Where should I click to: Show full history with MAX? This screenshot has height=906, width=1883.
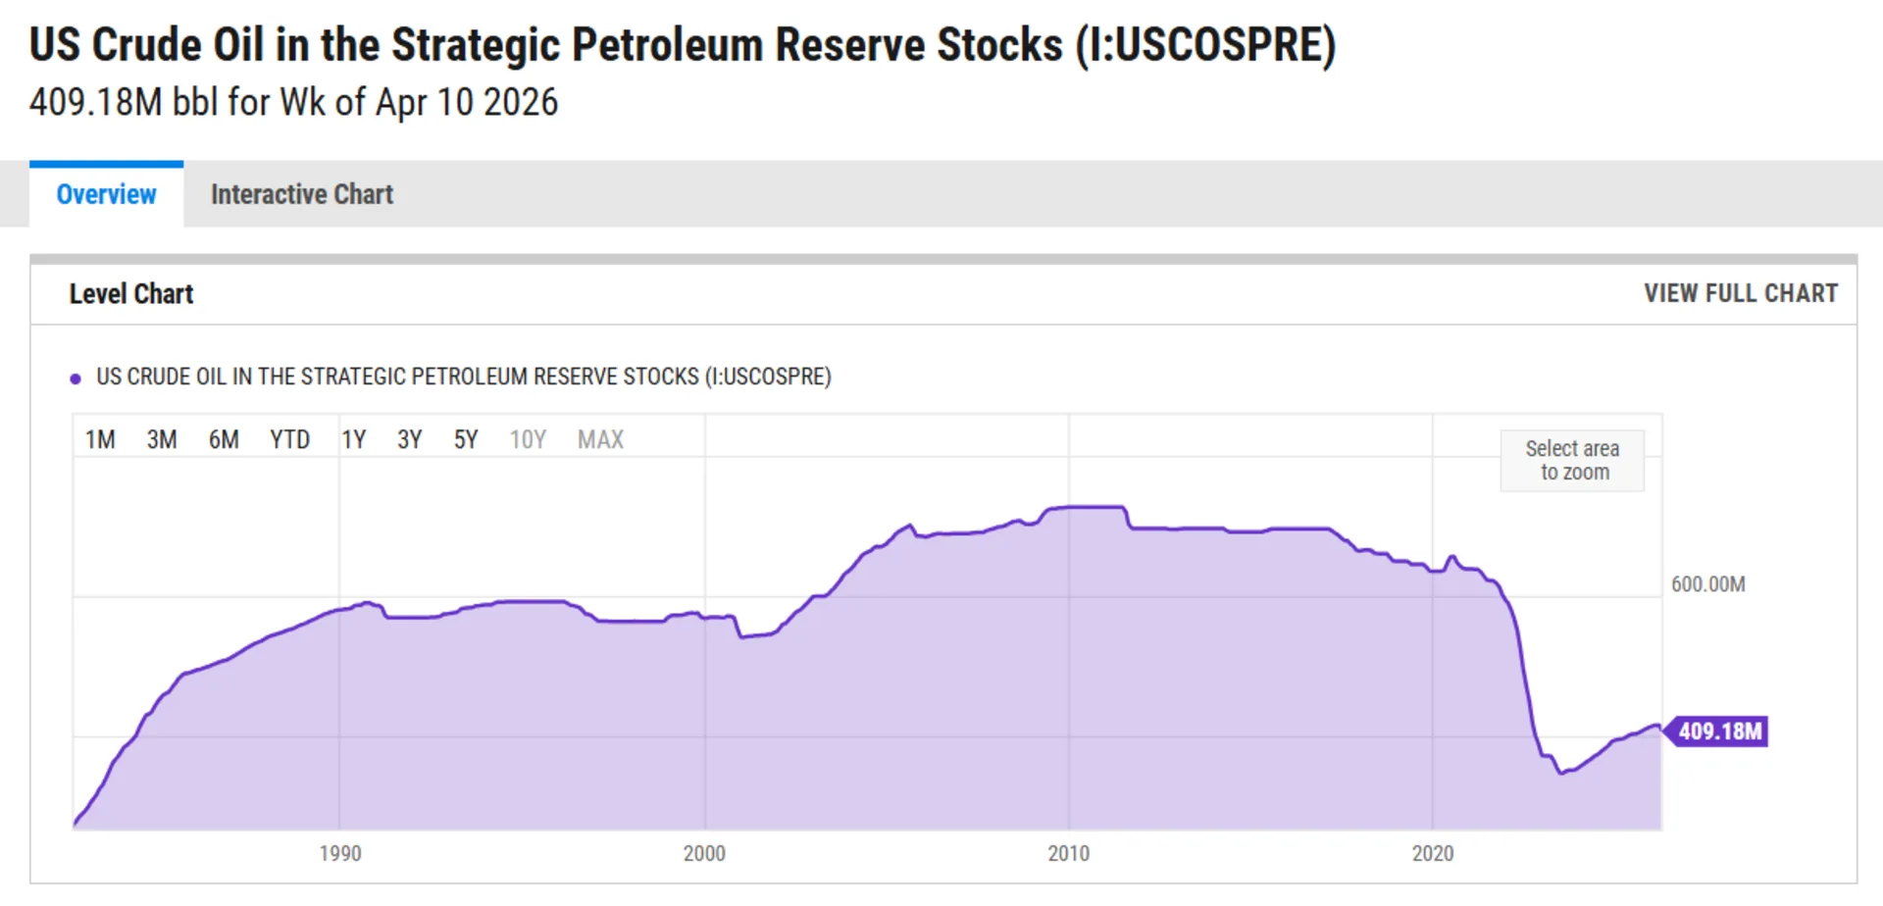coord(600,439)
